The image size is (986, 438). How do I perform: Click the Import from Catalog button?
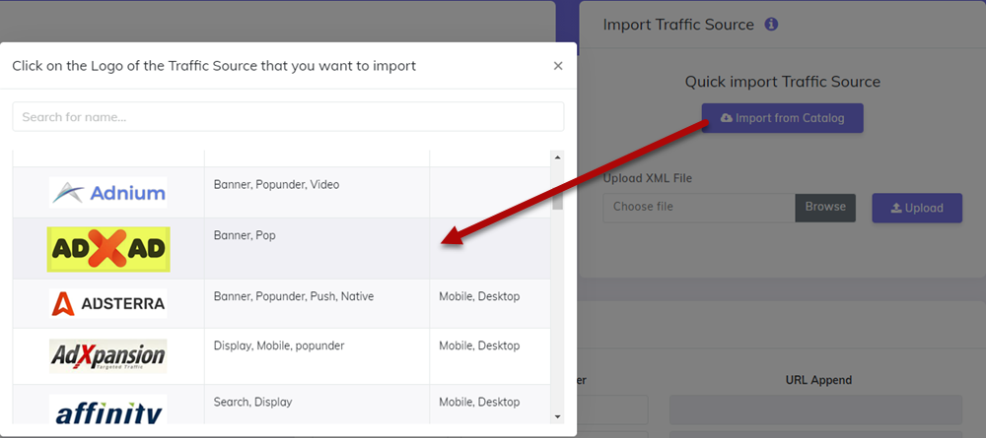pos(782,118)
